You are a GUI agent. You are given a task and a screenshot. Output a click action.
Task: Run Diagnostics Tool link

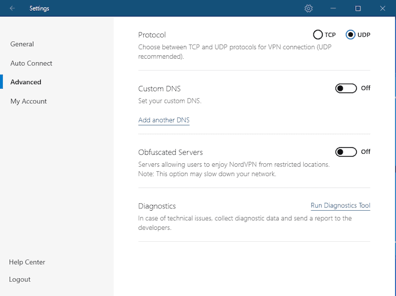340,206
